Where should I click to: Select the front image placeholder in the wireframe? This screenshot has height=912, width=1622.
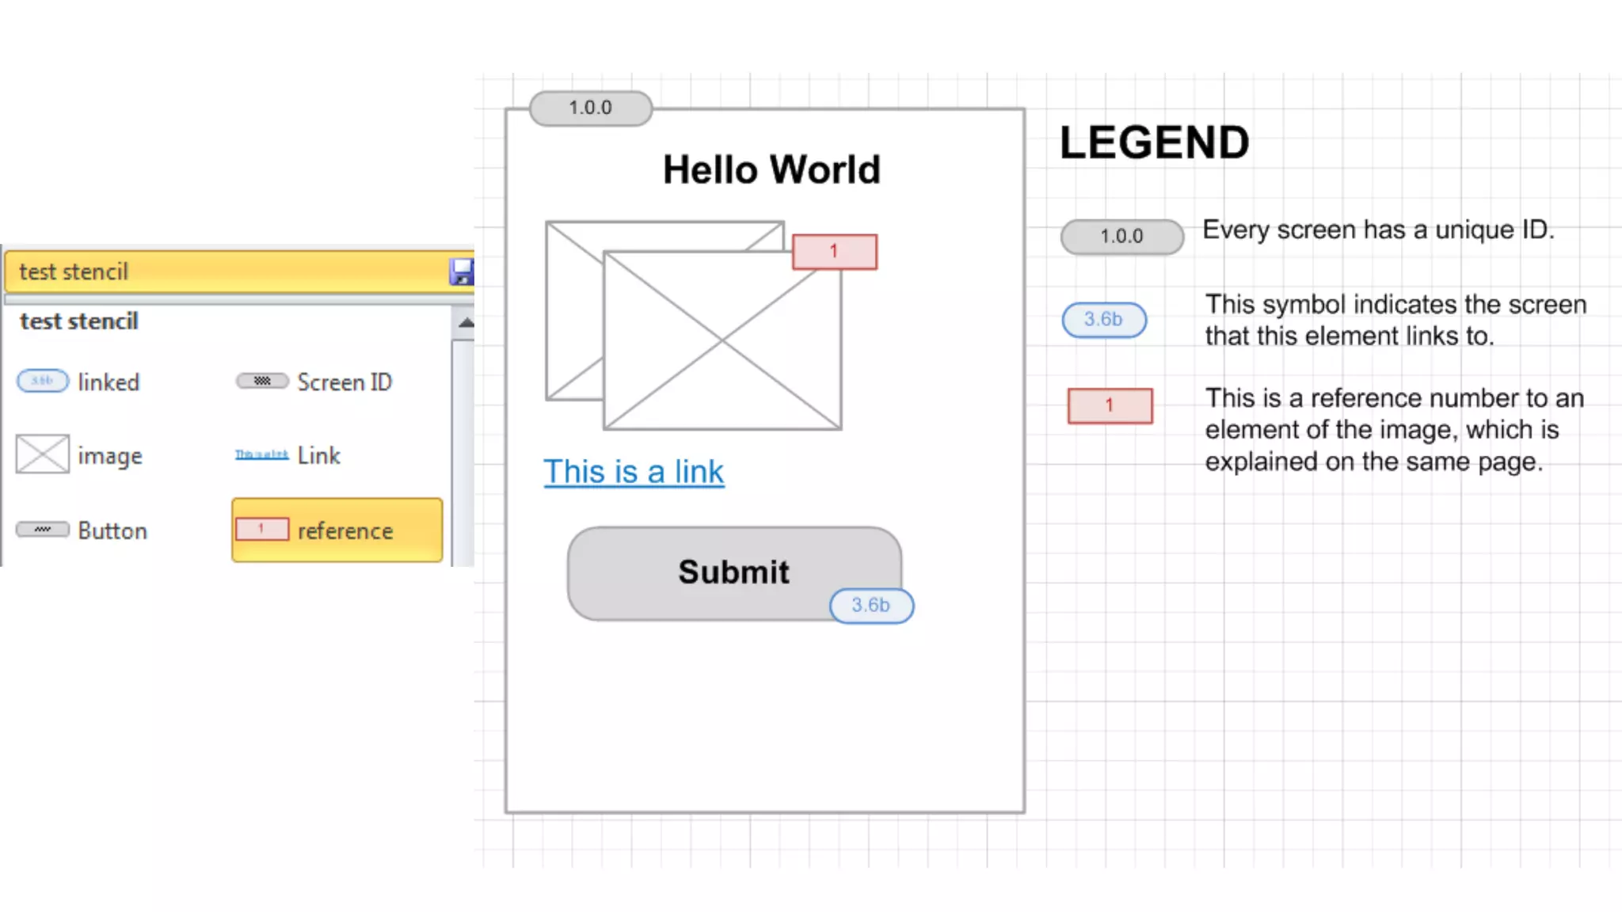(722, 340)
